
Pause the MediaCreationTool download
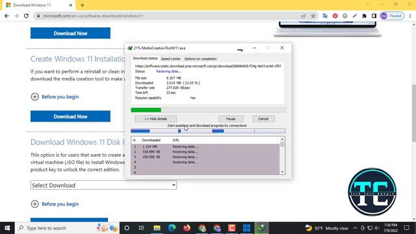231,119
